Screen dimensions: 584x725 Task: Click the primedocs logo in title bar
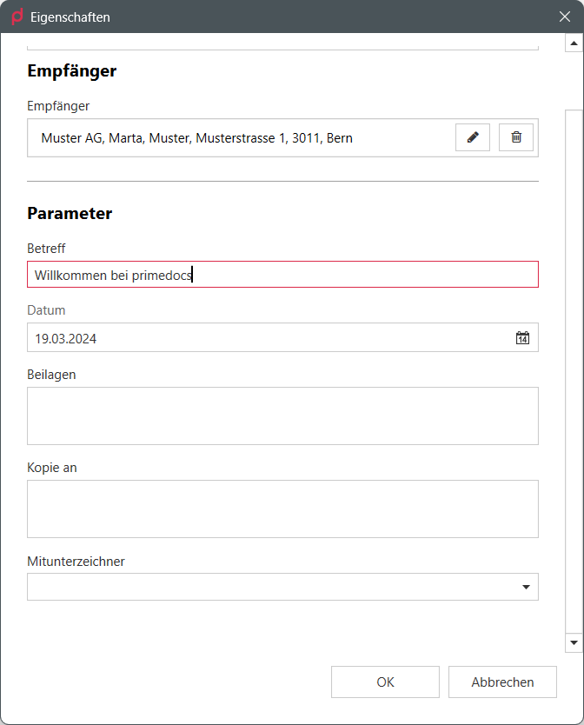coord(17,17)
